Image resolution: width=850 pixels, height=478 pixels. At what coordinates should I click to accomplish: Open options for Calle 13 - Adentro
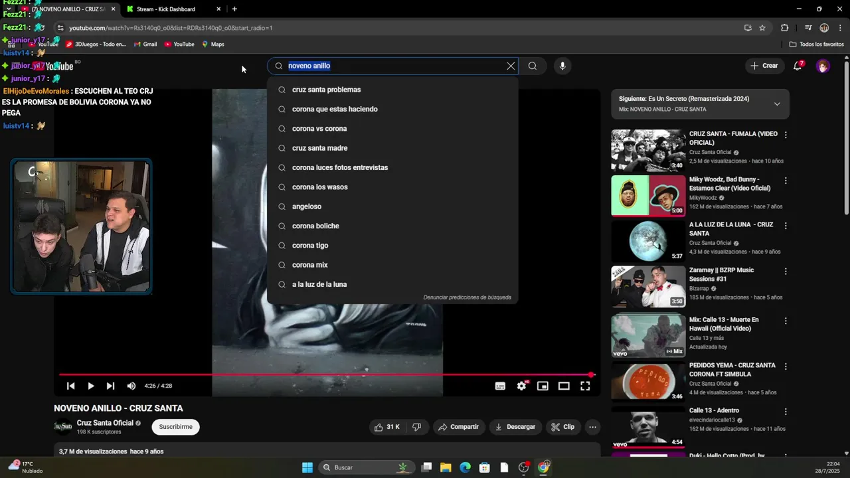coord(786,412)
